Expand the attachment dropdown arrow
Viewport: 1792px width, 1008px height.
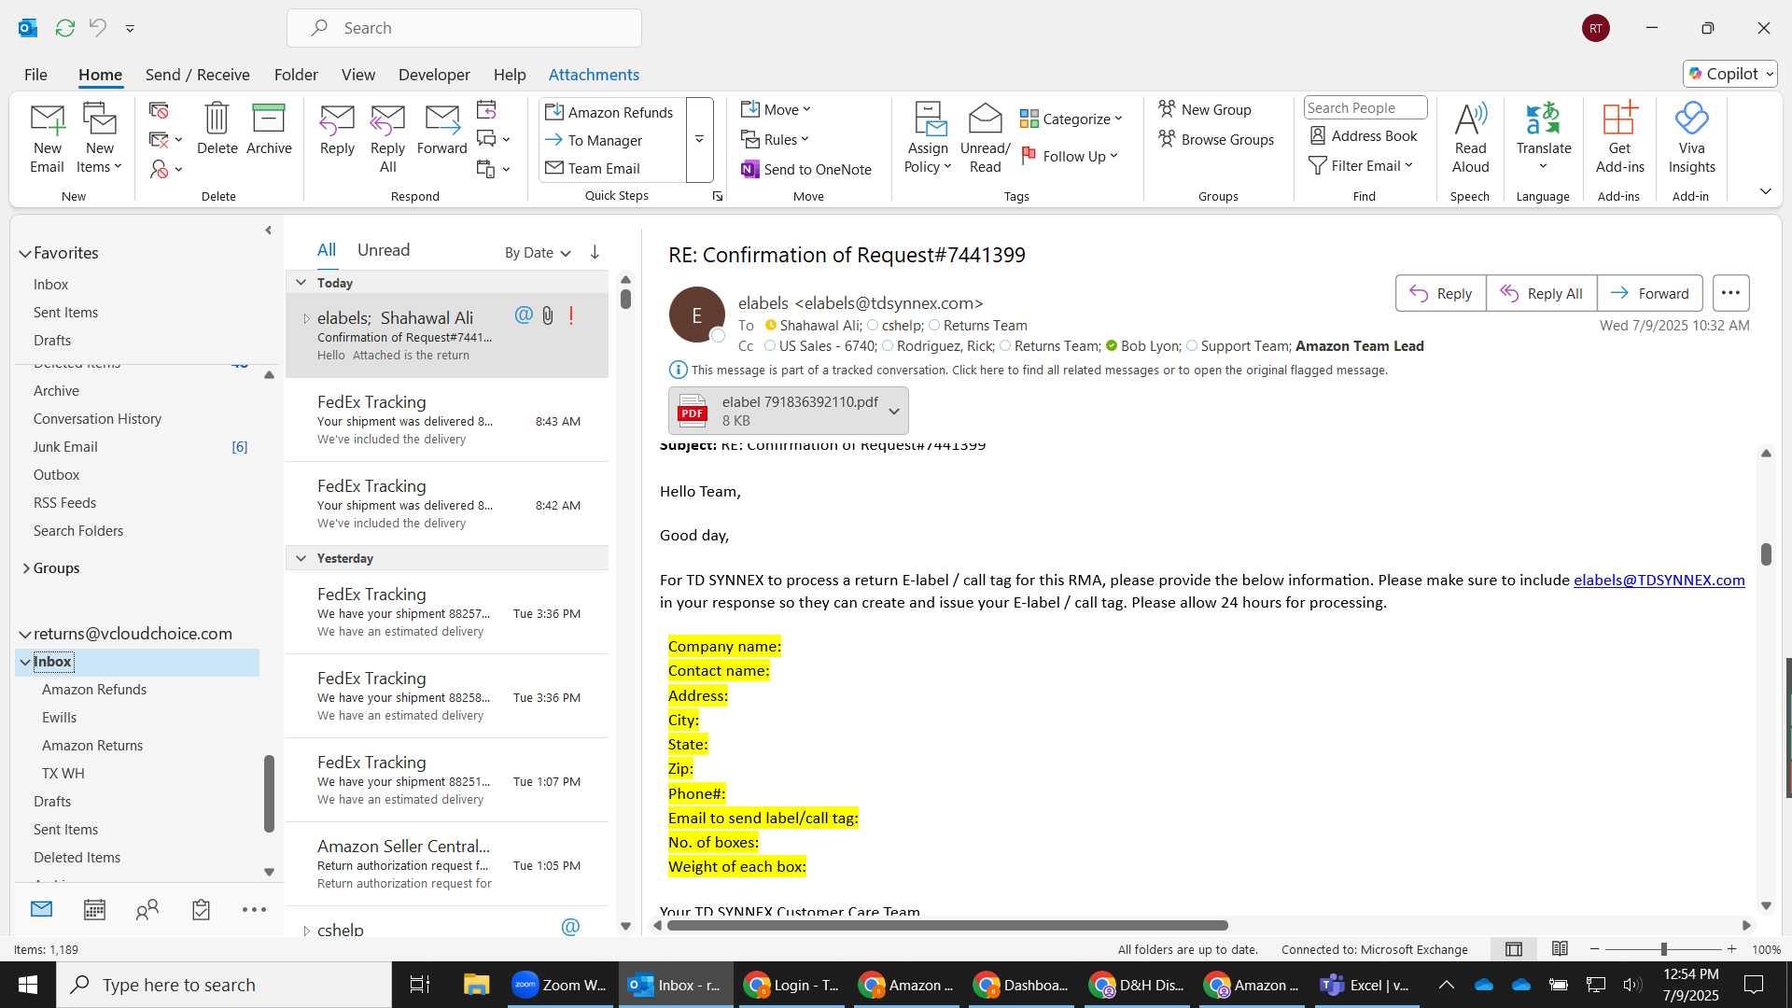894,411
